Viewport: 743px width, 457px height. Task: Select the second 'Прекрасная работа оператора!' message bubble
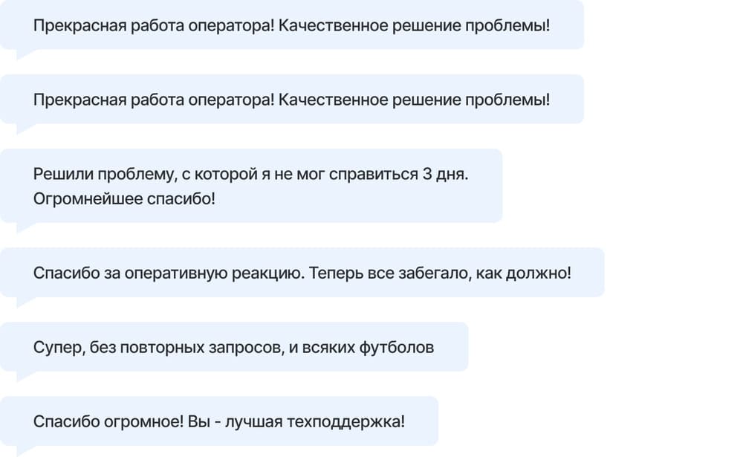292,99
